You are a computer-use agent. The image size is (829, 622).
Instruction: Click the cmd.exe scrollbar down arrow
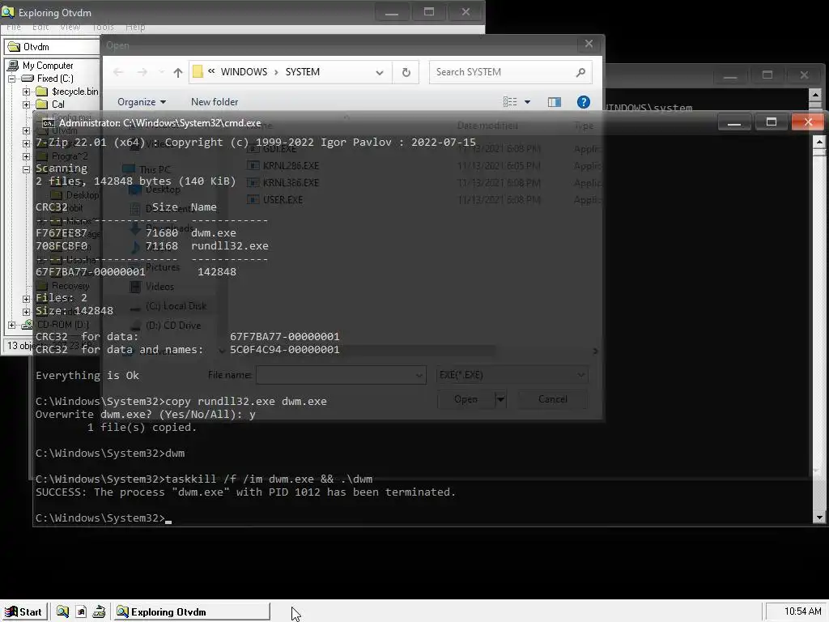tap(819, 518)
